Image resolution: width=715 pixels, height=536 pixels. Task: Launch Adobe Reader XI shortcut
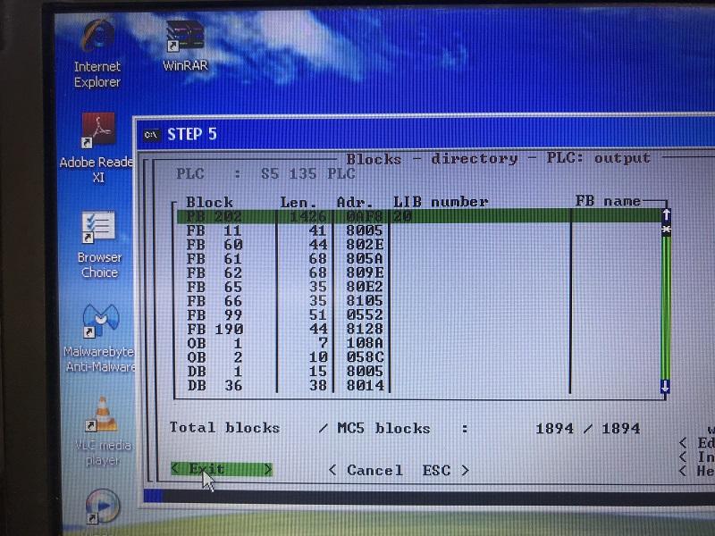click(98, 147)
